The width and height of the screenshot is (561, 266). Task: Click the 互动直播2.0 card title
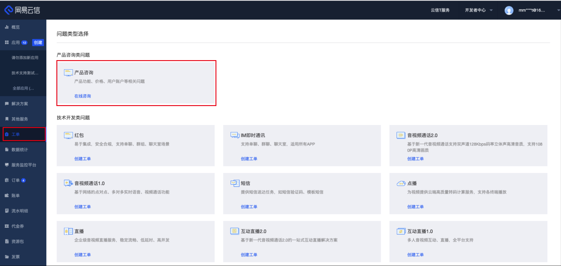point(253,231)
